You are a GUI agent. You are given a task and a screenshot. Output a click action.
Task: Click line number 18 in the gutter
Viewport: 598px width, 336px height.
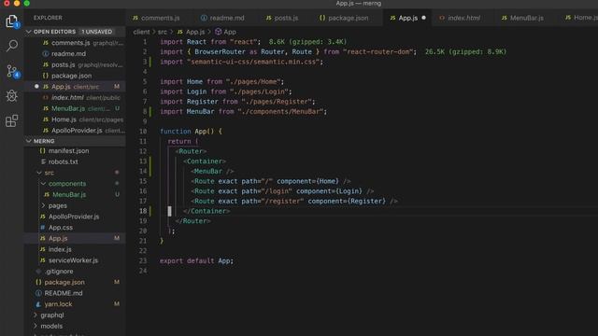coord(143,211)
